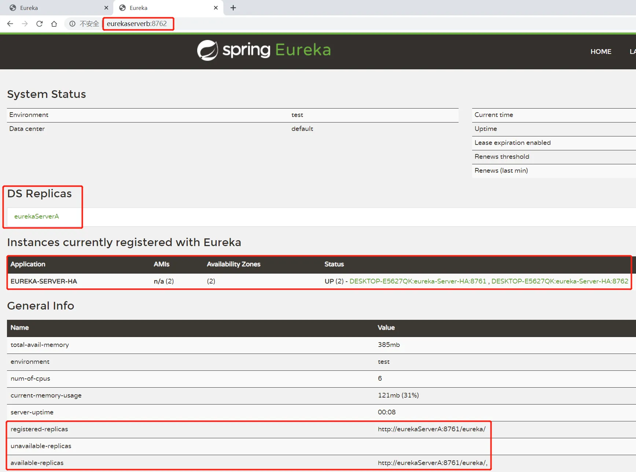636x472 pixels.
Task: Click the browser forward arrow
Action: [x=25, y=24]
